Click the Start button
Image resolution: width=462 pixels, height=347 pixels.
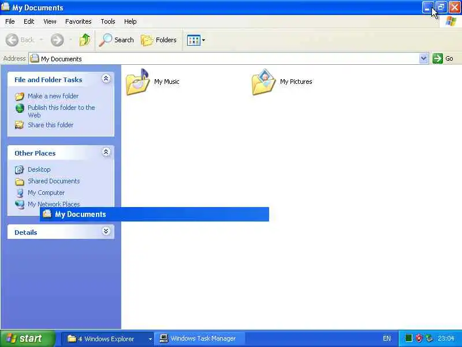click(28, 338)
